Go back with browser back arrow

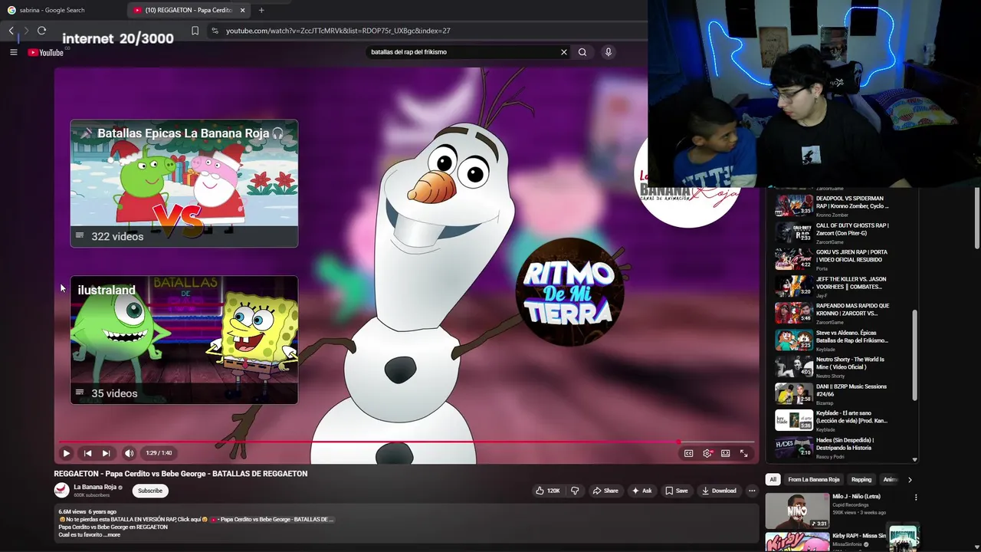(11, 31)
